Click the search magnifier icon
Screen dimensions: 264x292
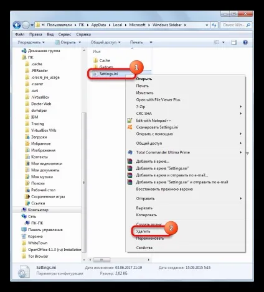click(248, 25)
